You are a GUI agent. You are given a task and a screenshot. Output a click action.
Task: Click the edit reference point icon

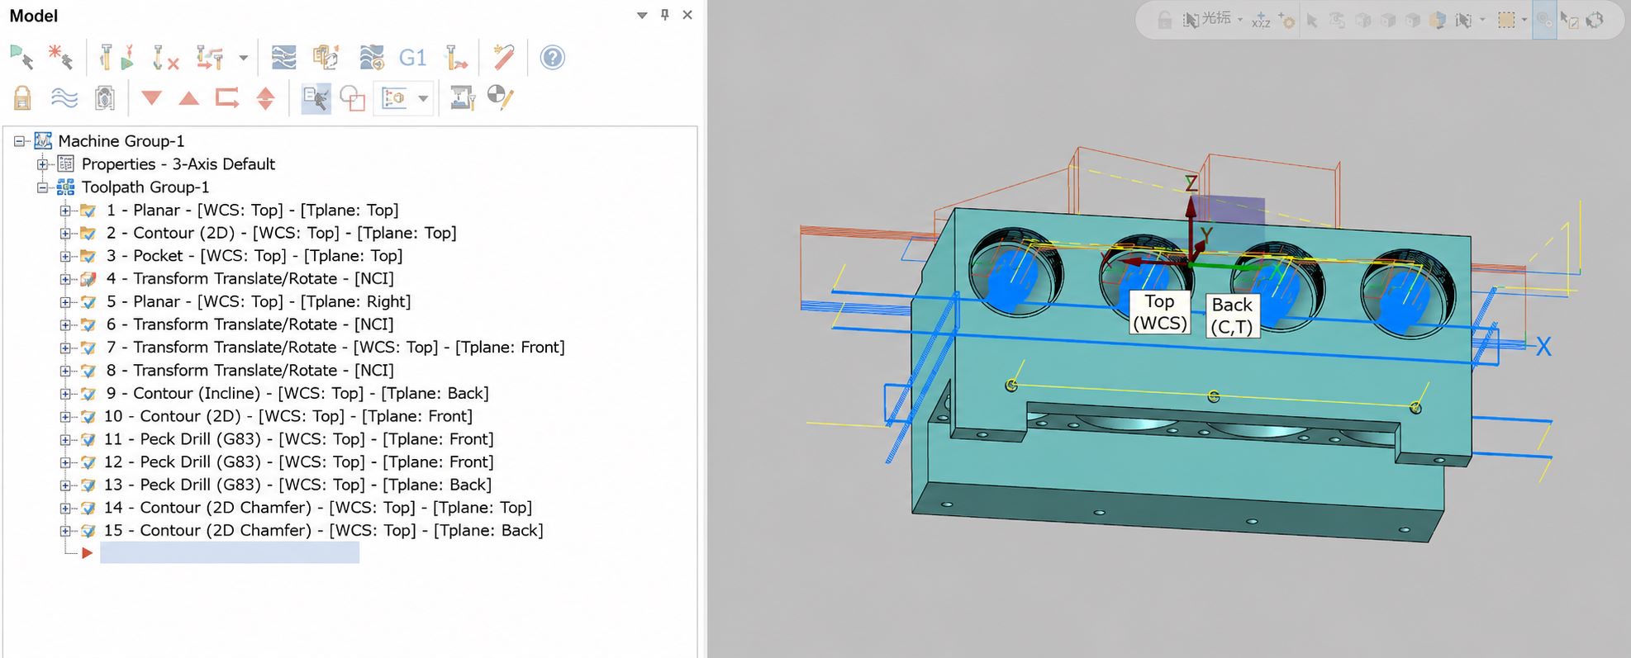click(501, 97)
